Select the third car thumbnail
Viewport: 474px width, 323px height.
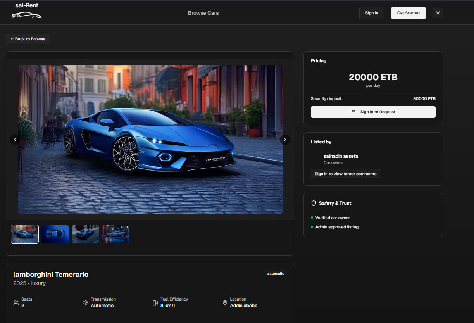point(85,234)
